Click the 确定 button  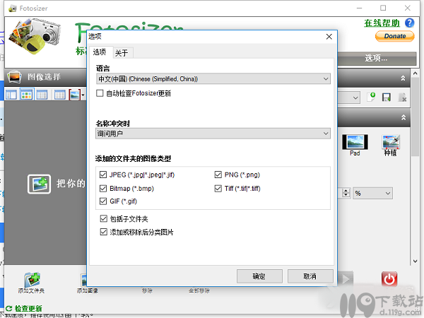pyautogui.click(x=259, y=276)
